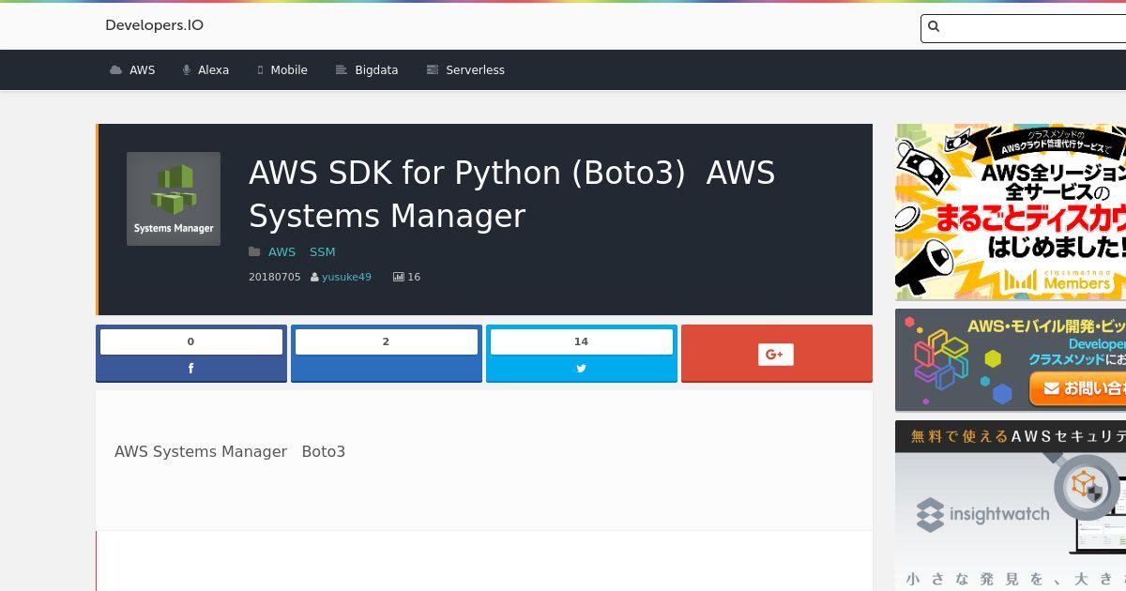Click Facebook share count 0
This screenshot has height=591, width=1126.
[x=191, y=341]
